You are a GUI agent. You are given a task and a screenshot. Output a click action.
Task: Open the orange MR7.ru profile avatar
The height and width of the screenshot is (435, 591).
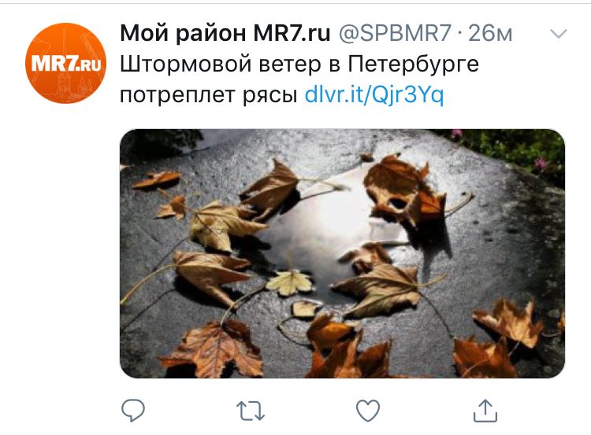click(x=65, y=63)
